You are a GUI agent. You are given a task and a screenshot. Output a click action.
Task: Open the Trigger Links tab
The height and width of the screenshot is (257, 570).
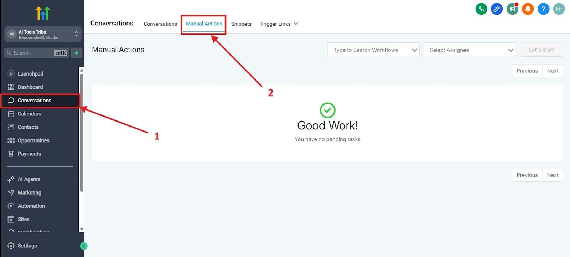(x=275, y=24)
